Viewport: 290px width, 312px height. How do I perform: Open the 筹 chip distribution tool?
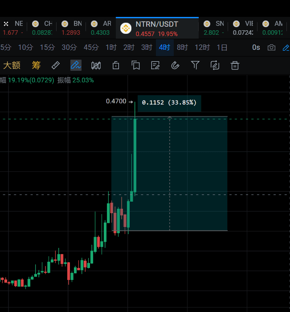[36, 65]
